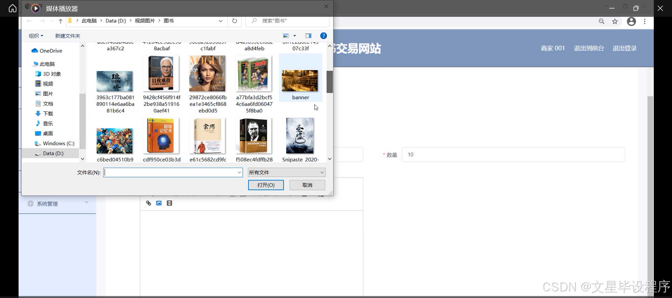Click browser zoom magnifier icon
Image resolution: width=672 pixels, height=298 pixels.
point(602,21)
